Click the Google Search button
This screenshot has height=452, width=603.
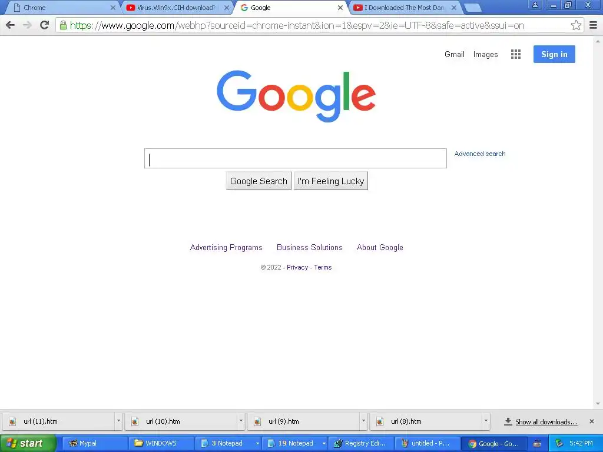point(259,181)
